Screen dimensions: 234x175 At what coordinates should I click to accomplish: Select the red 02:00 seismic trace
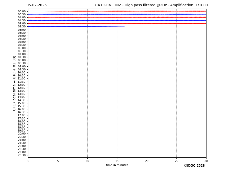117,23
